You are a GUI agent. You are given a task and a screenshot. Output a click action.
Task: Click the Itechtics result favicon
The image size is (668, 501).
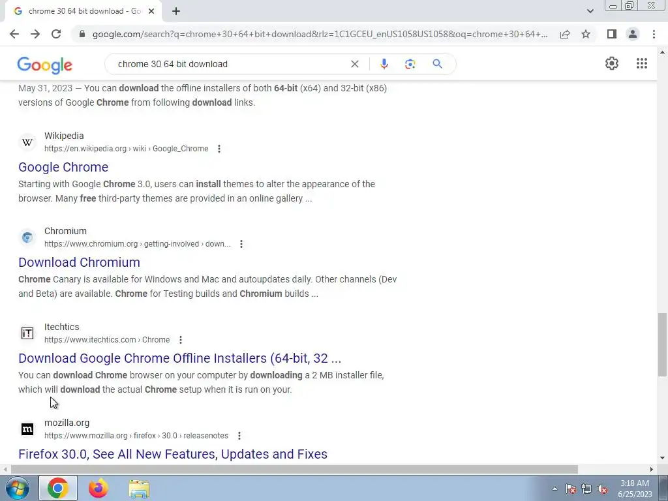pyautogui.click(x=27, y=333)
